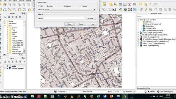
Task: Select the OSGeo4W64 folder in Browser
Action: coord(16,47)
